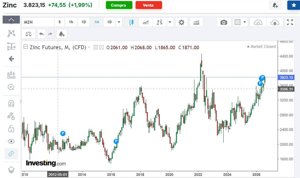Select the candlestick chart style

coord(131,22)
